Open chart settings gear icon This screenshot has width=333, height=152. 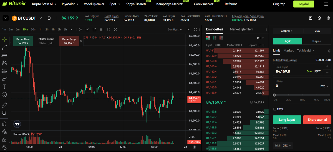click(109, 29)
